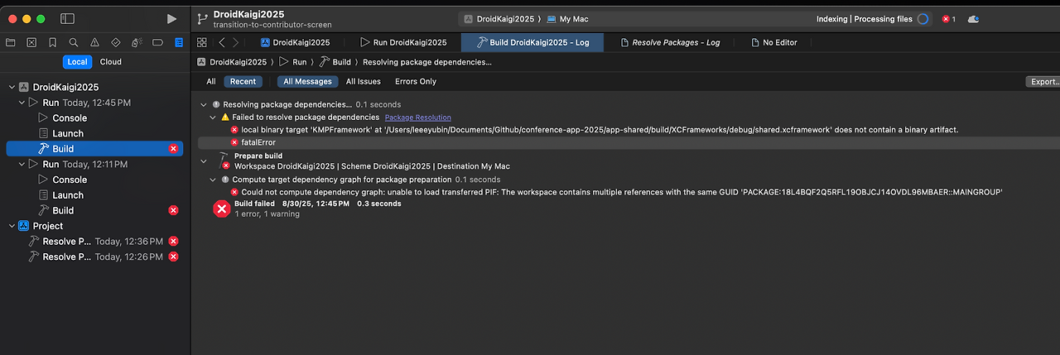This screenshot has height=355, width=1060.
Task: Click the source control branch icon
Action: 203,18
